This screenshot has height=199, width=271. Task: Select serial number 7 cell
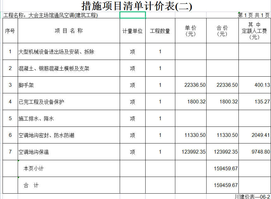[10, 152]
